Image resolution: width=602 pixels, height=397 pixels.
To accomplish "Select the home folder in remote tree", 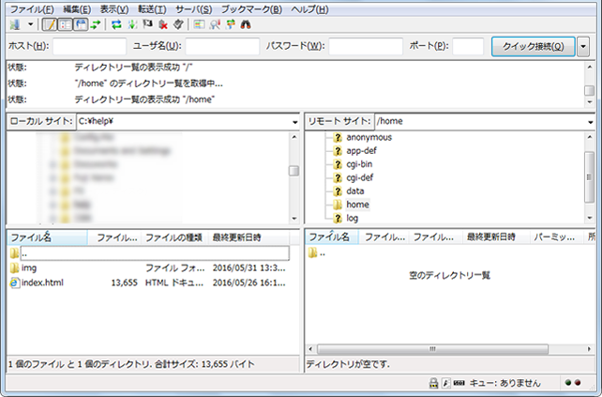I will tap(357, 205).
